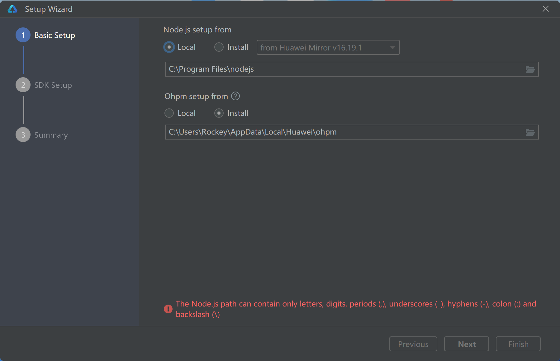Click the DevEco Studio logo icon
This screenshot has height=361, width=560.
12,9
